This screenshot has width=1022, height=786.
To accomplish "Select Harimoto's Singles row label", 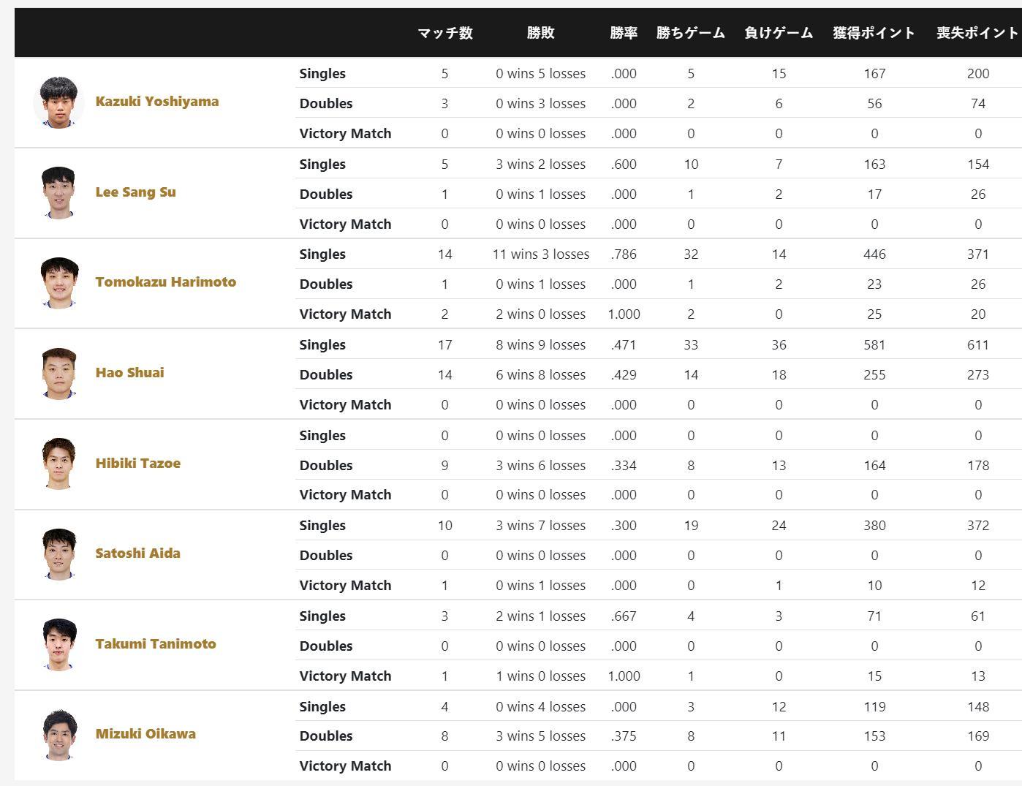I will click(x=322, y=254).
